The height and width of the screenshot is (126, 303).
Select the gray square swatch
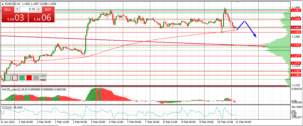tap(36, 78)
